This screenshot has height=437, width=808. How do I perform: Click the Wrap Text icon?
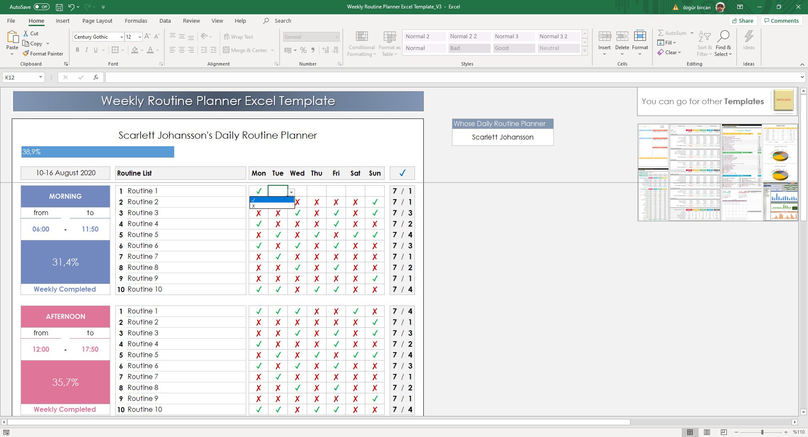(239, 37)
